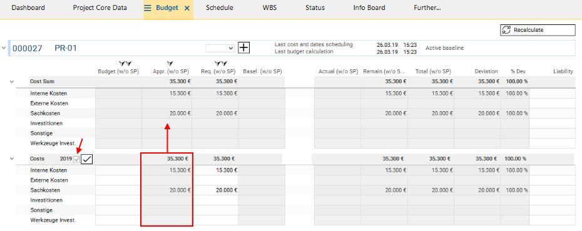Click the Liability column header
Viewport: 582px width, 231px height.
(x=563, y=71)
